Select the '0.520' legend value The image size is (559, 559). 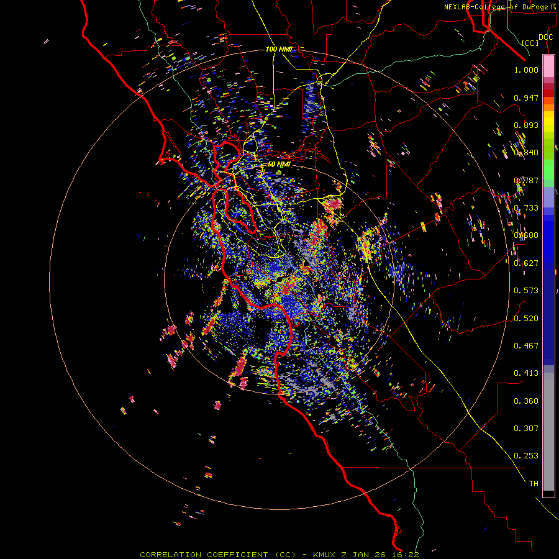point(526,318)
